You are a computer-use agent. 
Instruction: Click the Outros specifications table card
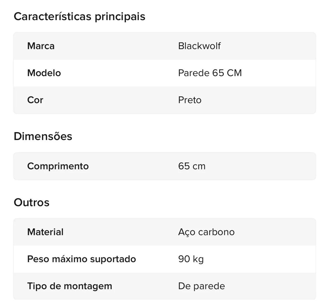(164, 259)
